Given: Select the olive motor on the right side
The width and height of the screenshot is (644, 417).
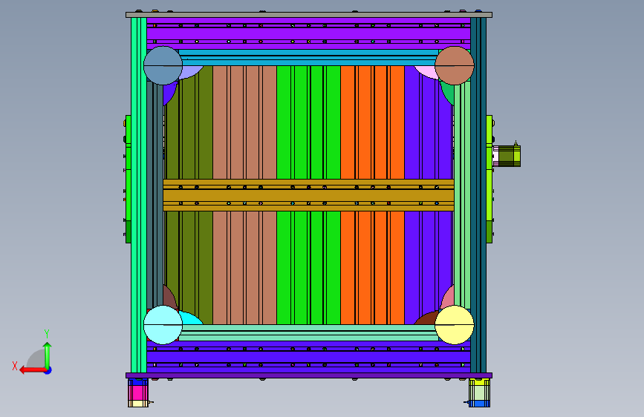Looking at the screenshot, I should (x=507, y=156).
